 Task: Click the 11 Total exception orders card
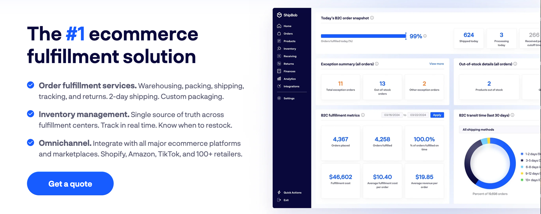click(x=341, y=87)
